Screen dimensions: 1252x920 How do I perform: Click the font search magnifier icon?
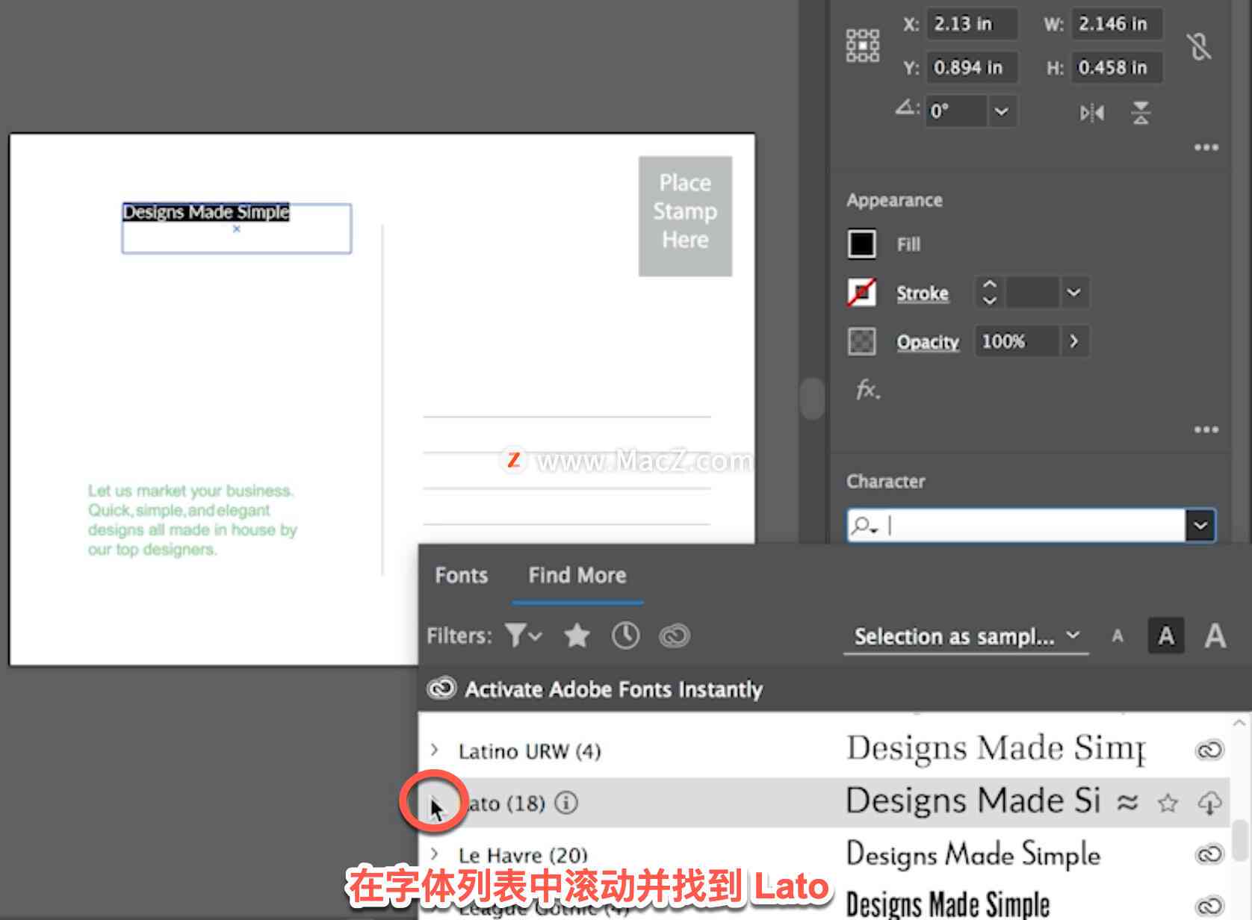(x=863, y=526)
